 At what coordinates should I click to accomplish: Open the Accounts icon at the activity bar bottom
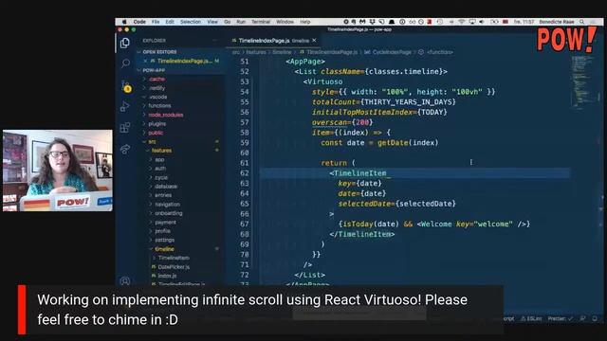click(x=124, y=280)
